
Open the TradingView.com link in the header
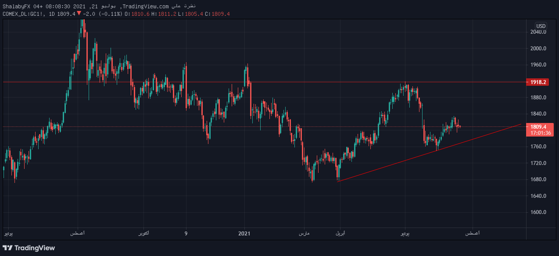tap(146, 6)
